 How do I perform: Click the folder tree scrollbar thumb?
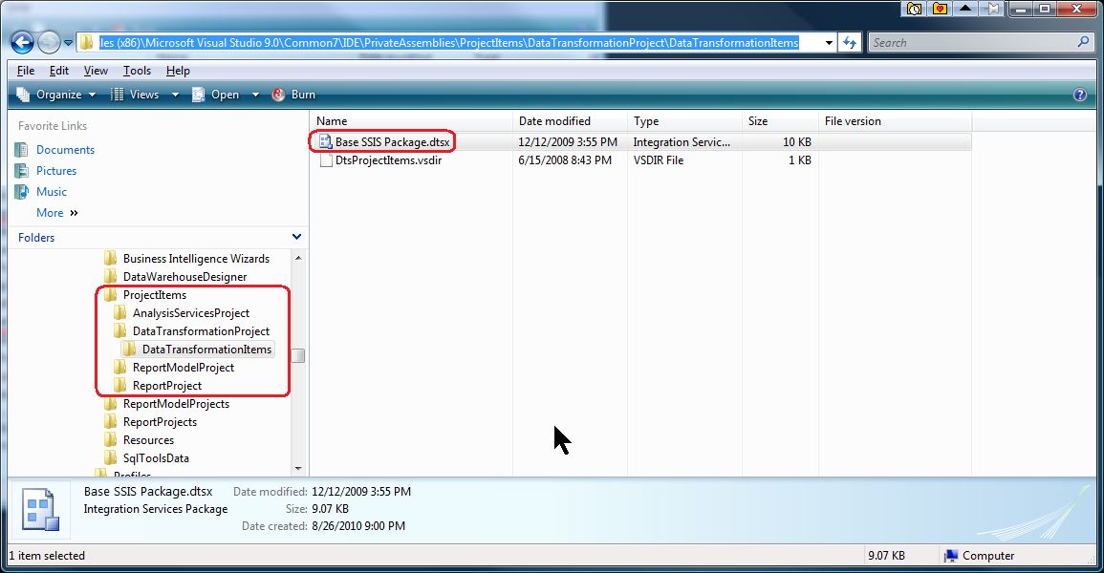point(298,356)
